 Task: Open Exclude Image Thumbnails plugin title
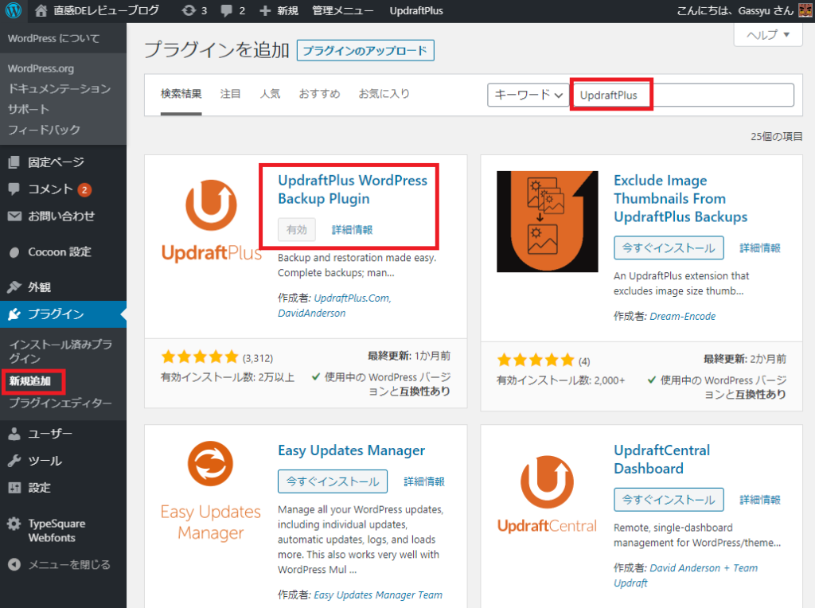tap(680, 198)
